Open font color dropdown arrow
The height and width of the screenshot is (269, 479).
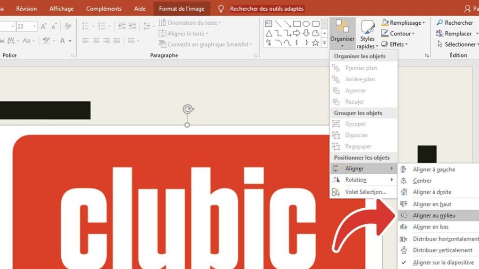[x=70, y=41]
